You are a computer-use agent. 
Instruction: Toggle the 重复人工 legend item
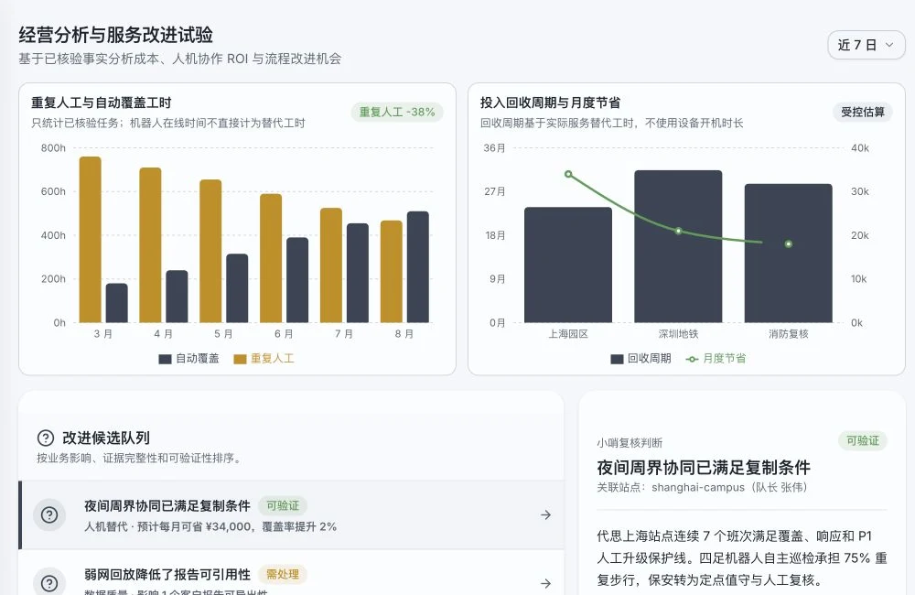point(264,359)
